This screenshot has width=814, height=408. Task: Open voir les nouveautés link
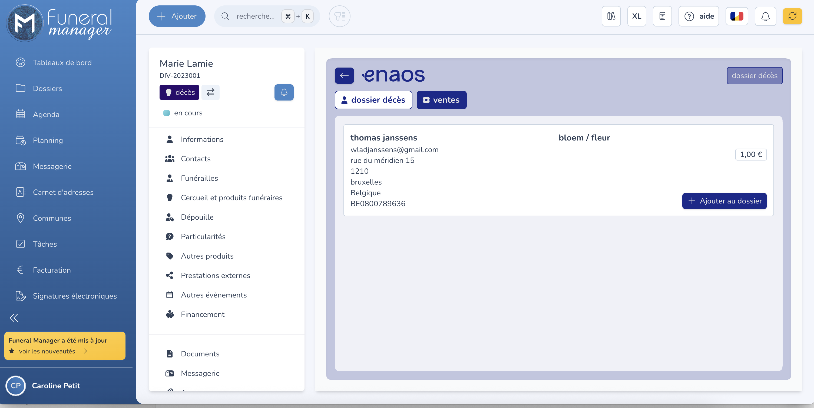47,351
